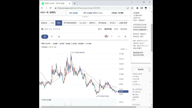Go back with the browser back arrow

click(42, 8)
